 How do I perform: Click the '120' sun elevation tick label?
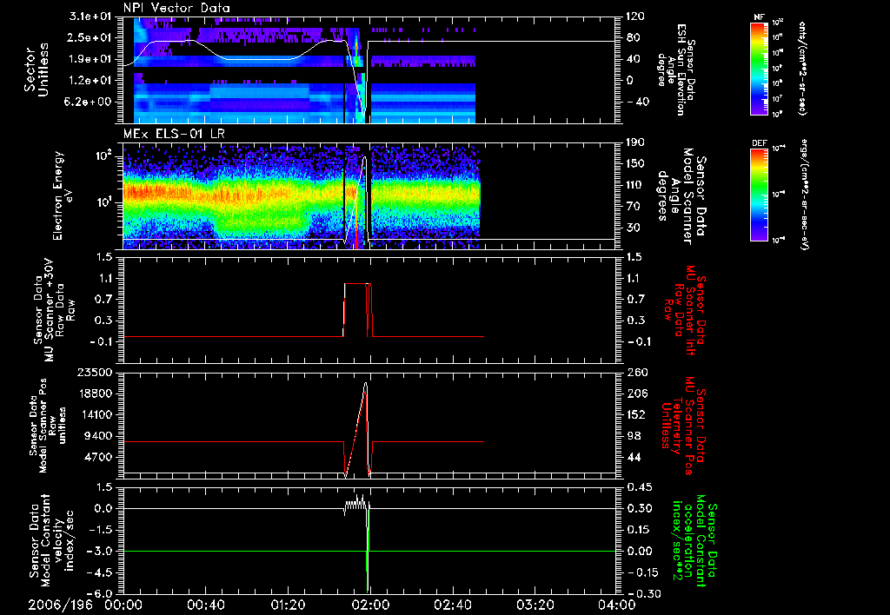click(635, 17)
